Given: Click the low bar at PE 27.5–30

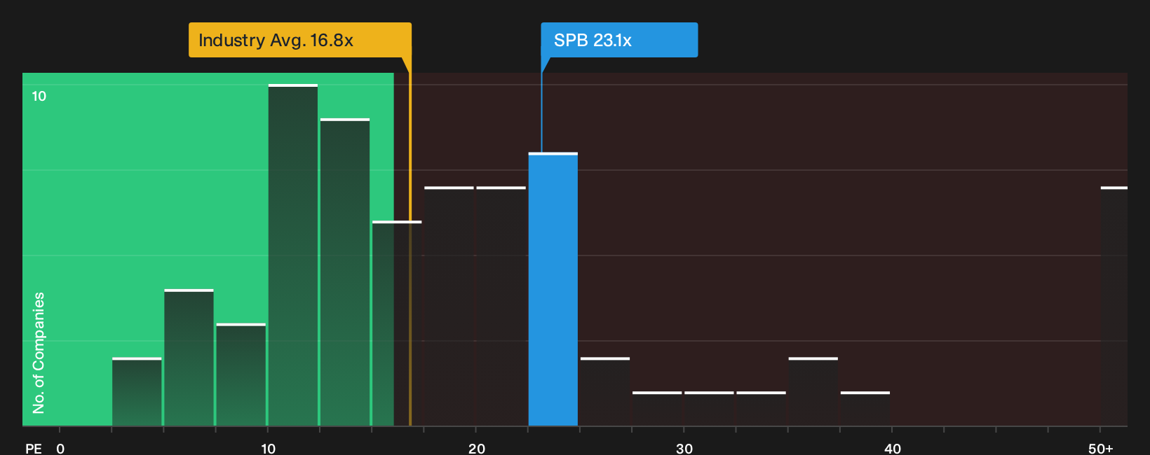Looking at the screenshot, I should point(657,409).
